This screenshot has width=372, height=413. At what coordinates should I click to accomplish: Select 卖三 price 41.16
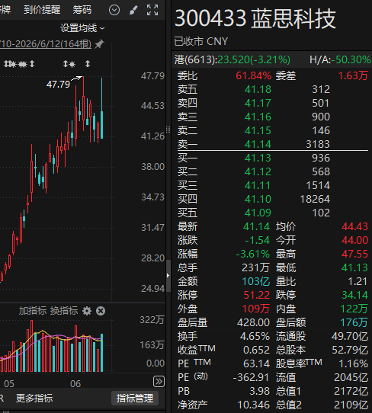coord(258,117)
